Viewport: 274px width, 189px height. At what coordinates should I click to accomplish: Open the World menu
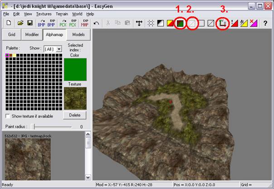point(77,14)
